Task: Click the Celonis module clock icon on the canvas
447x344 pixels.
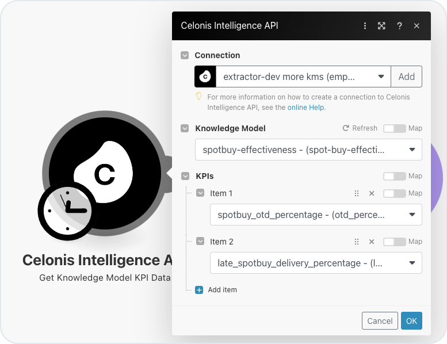Action: click(67, 211)
